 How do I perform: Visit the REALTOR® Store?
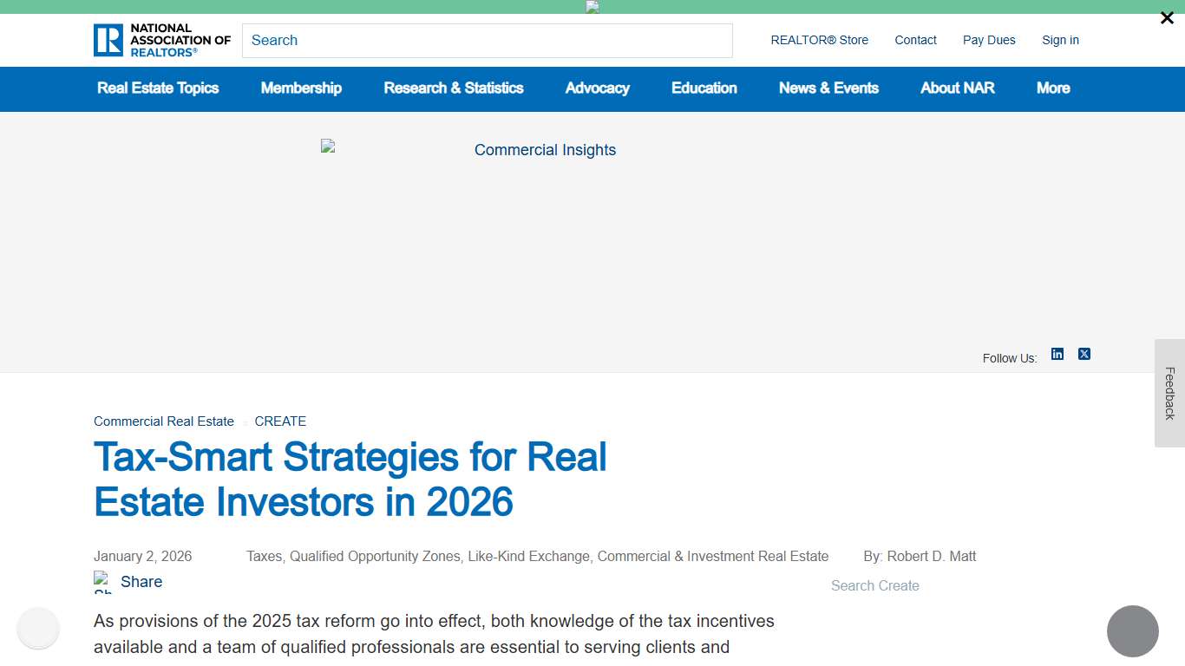click(819, 40)
